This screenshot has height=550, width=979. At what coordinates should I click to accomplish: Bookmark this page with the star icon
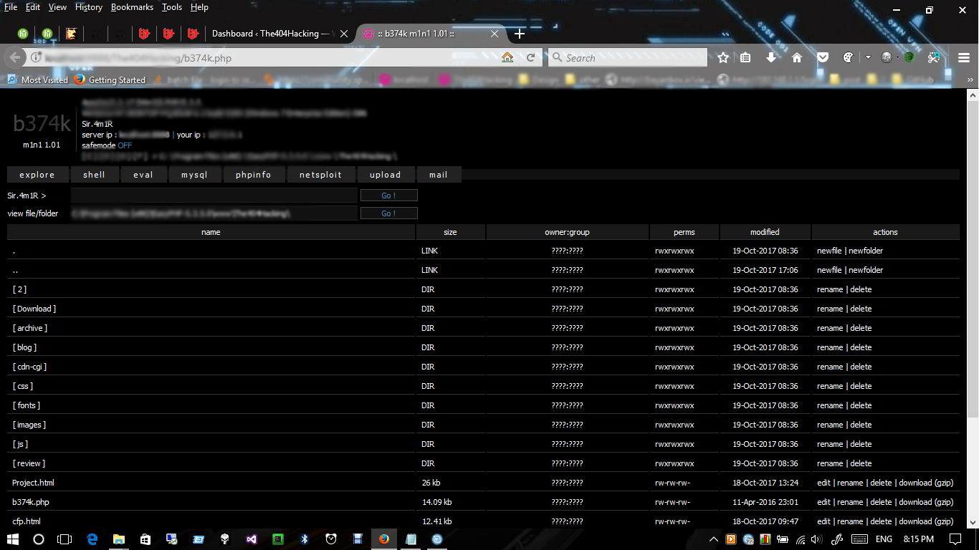click(x=723, y=58)
